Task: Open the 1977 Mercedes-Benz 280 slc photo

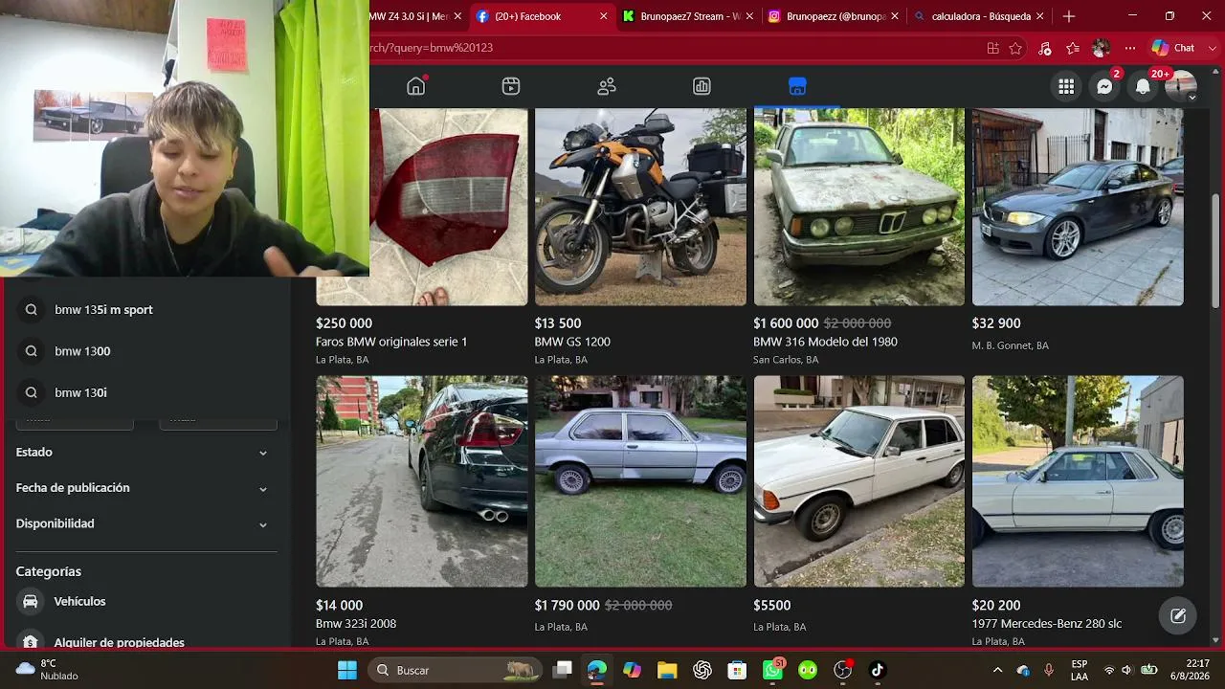Action: [1078, 481]
